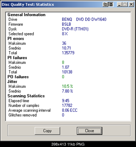136x147 pixels.
Task: Click the Firmware label
Action: (16, 24)
